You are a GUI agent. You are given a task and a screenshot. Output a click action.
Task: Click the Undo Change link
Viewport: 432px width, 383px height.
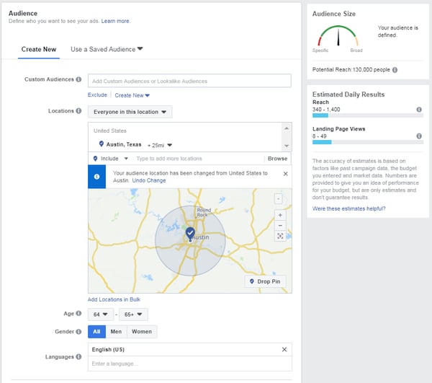point(149,180)
